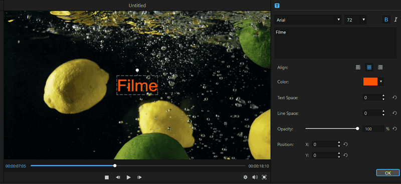Decrease Line Space with down arrow

(383, 115)
